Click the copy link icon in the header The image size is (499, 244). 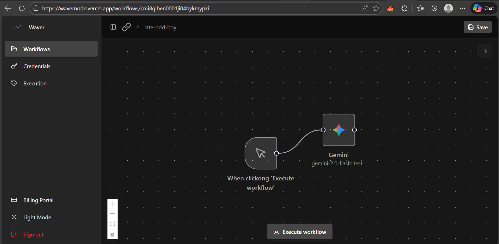coord(126,27)
